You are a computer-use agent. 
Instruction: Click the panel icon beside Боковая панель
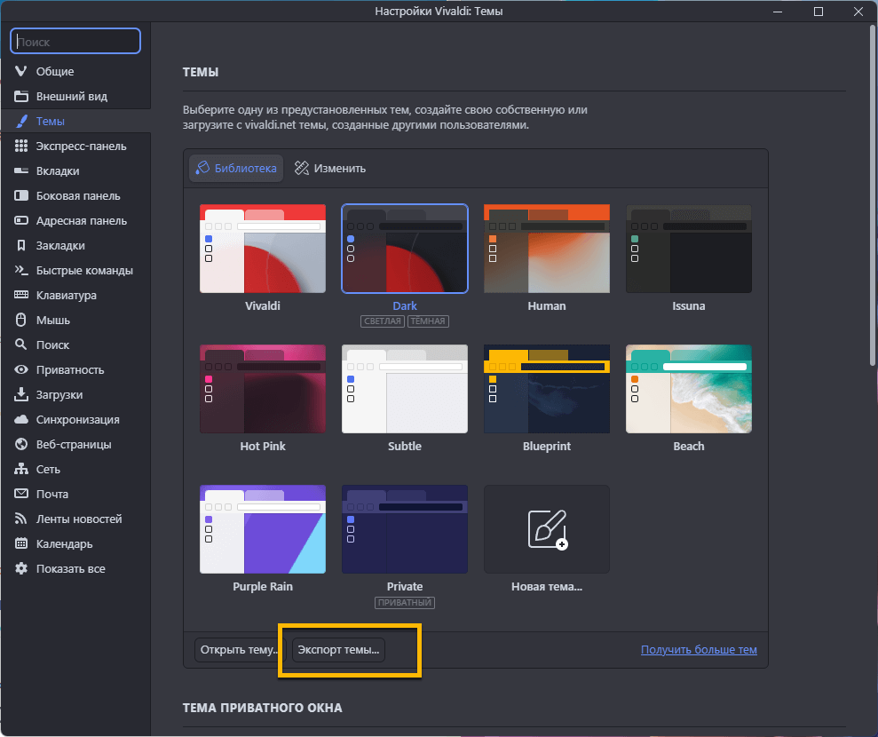pyautogui.click(x=20, y=195)
